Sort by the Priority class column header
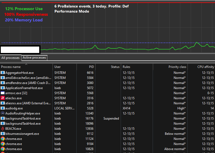Image resolution: width=215 pixels, height=153 pixels. (170, 67)
